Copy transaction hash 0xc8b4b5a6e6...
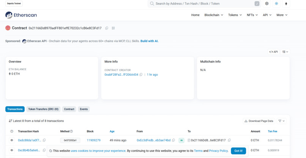Viewport: 306px width, 158px height. tap(44, 150)
